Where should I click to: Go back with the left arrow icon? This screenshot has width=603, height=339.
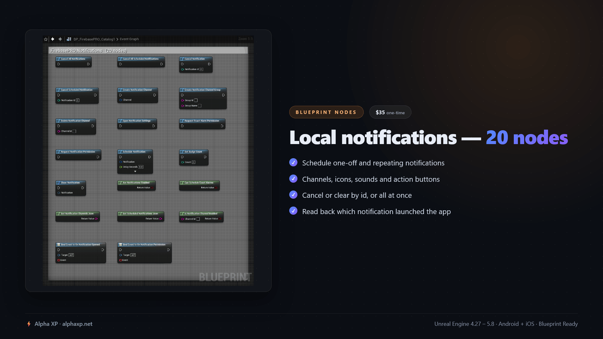[x=53, y=39]
